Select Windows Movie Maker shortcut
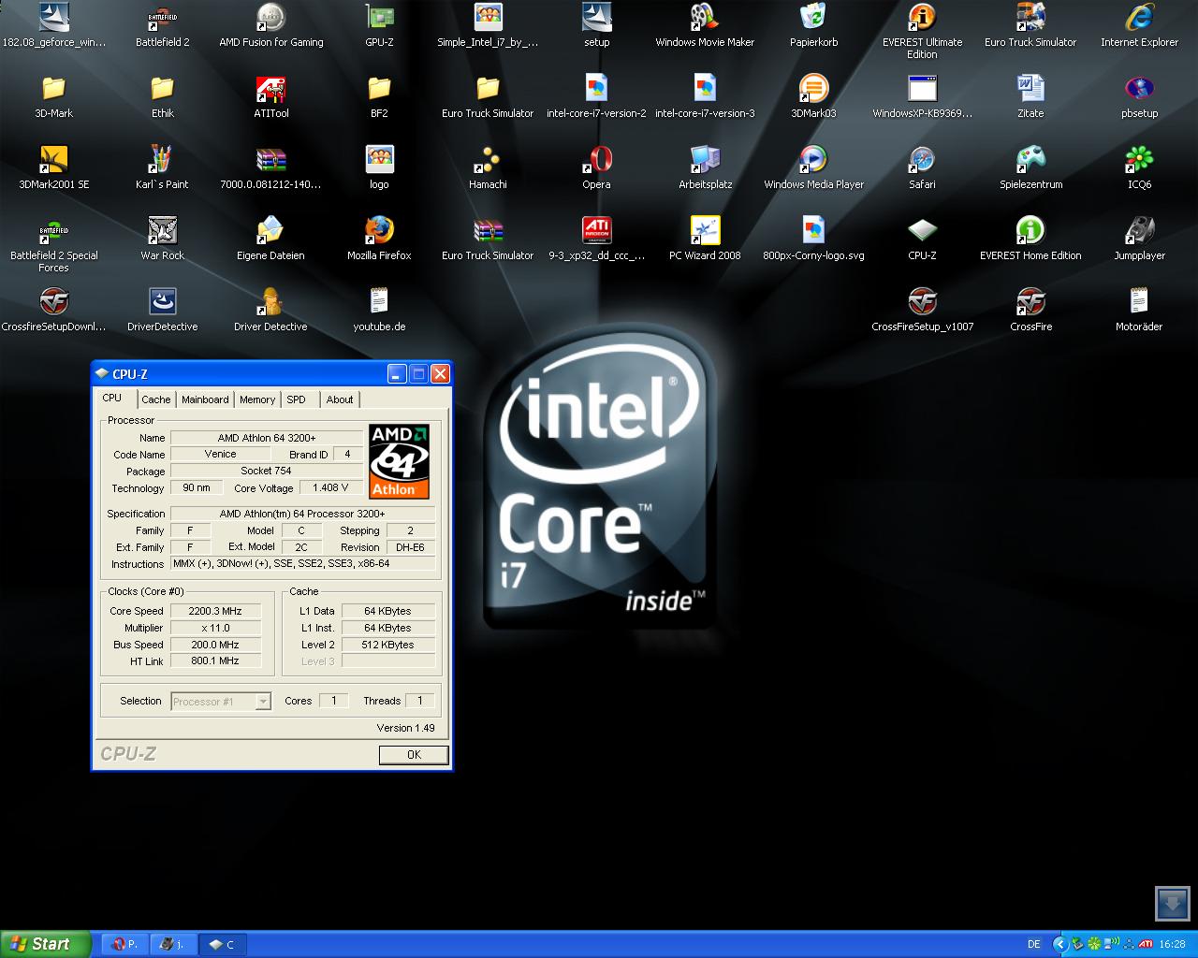The width and height of the screenshot is (1198, 958). [705, 25]
